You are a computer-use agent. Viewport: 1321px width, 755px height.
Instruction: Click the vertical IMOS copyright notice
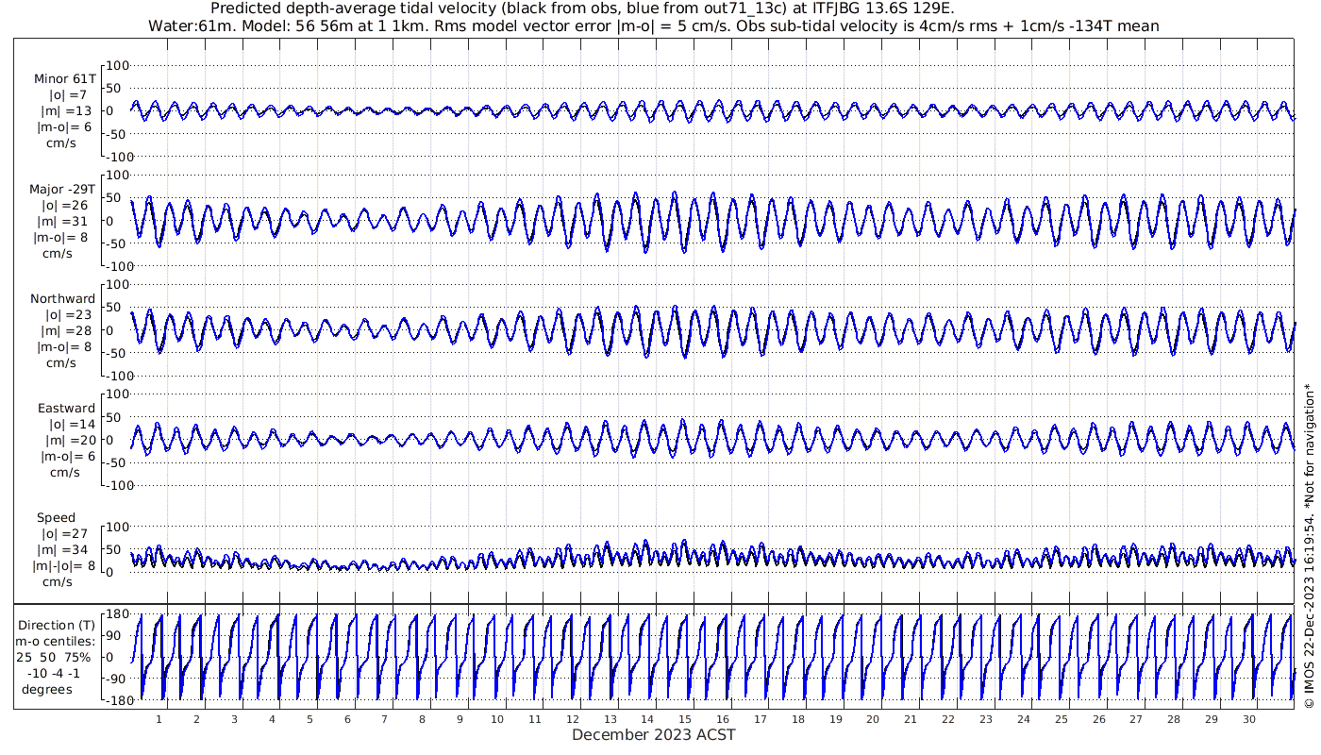tap(1308, 545)
